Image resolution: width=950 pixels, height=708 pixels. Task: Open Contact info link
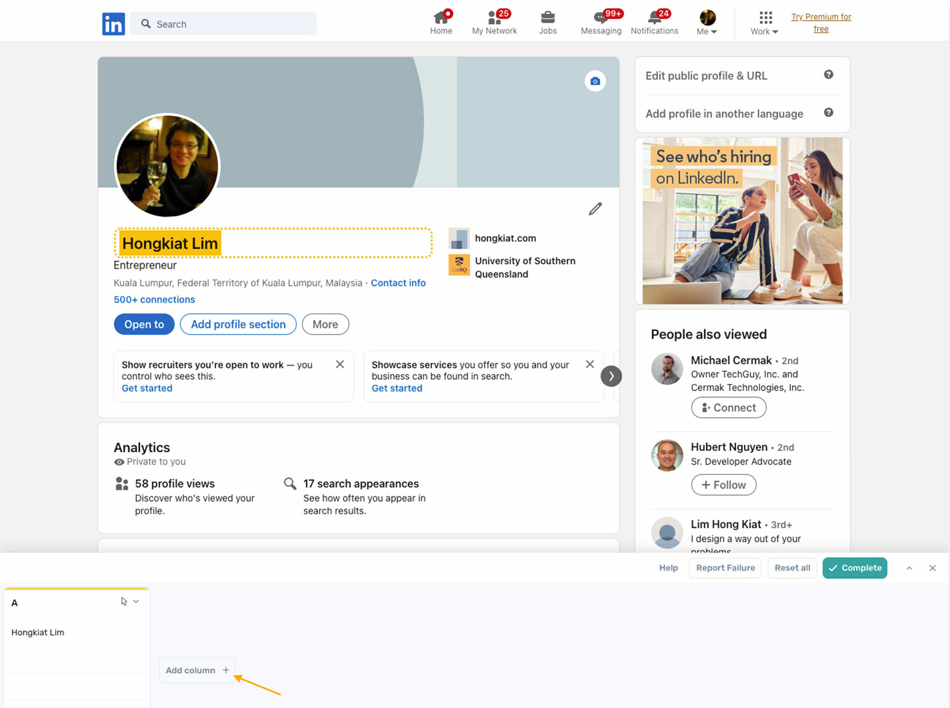(398, 283)
